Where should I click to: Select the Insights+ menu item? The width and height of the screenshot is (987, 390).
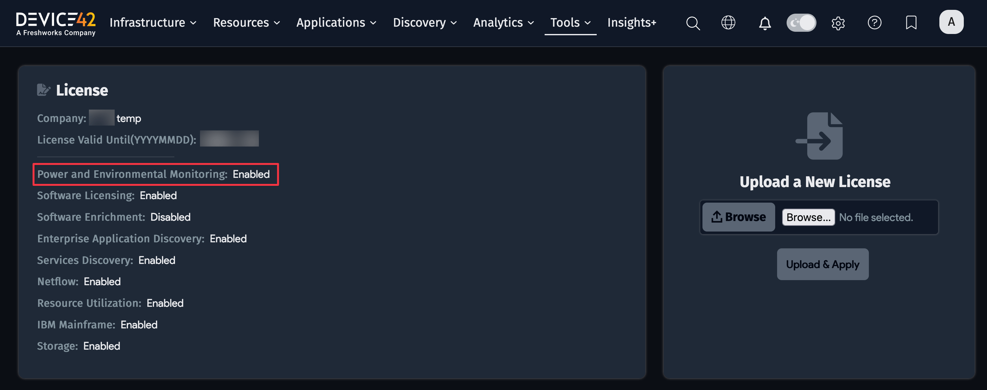(631, 23)
